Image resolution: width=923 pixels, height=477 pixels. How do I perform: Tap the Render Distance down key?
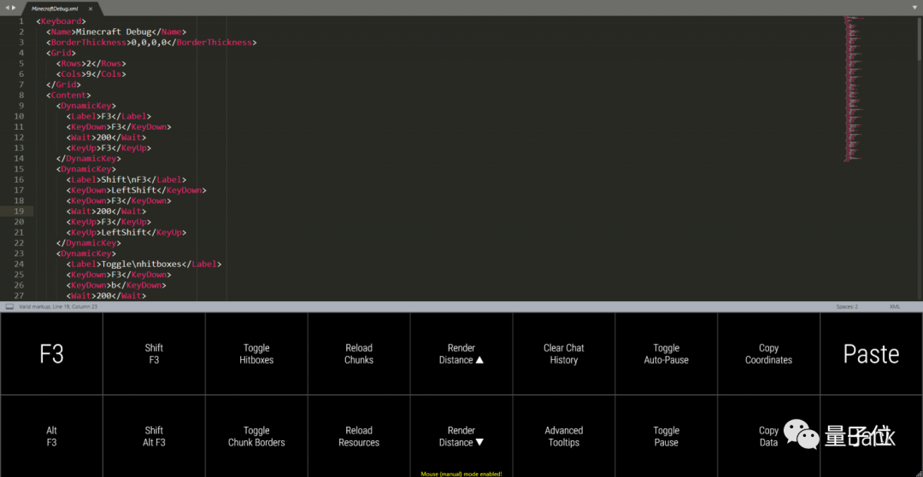(x=461, y=436)
